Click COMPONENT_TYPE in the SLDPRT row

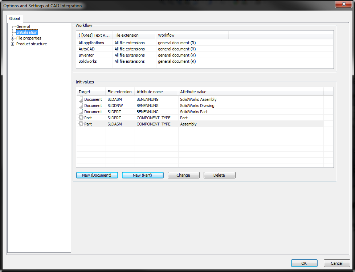pos(154,118)
